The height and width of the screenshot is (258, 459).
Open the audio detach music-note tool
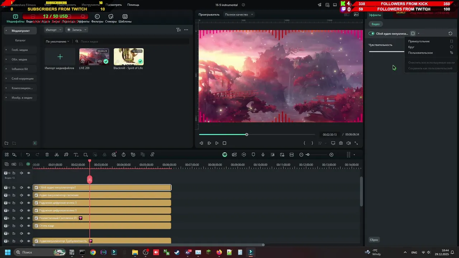(66, 154)
